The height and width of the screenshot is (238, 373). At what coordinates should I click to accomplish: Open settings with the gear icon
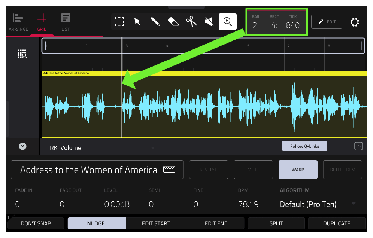354,22
